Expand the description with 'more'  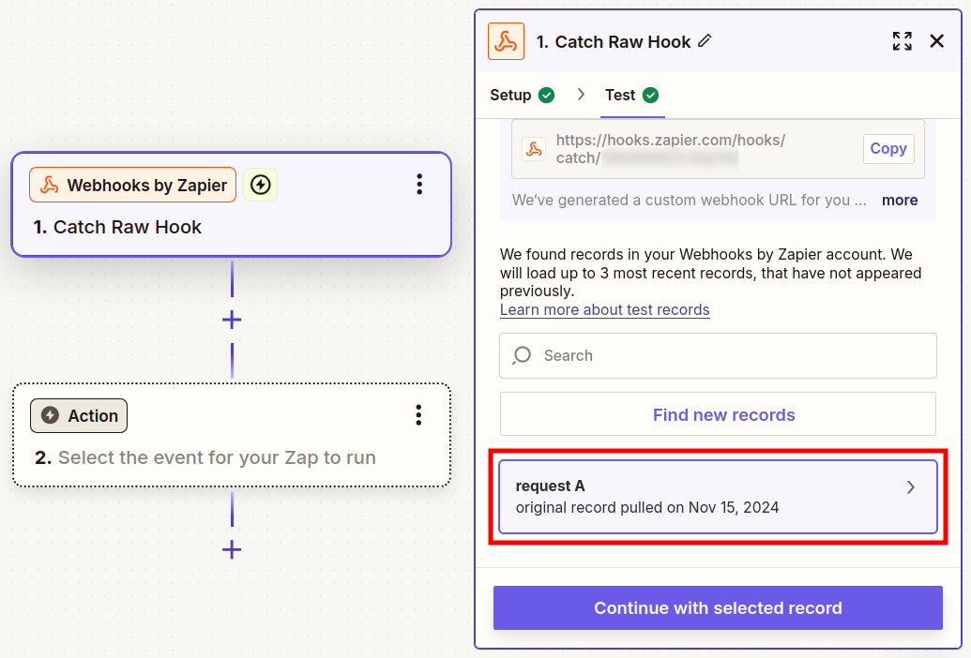900,200
